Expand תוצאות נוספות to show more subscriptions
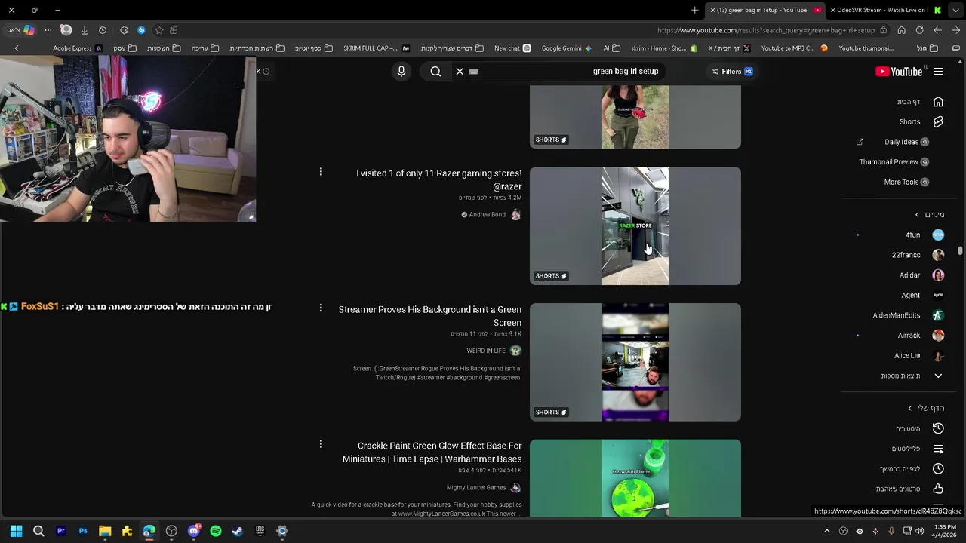 point(912,376)
